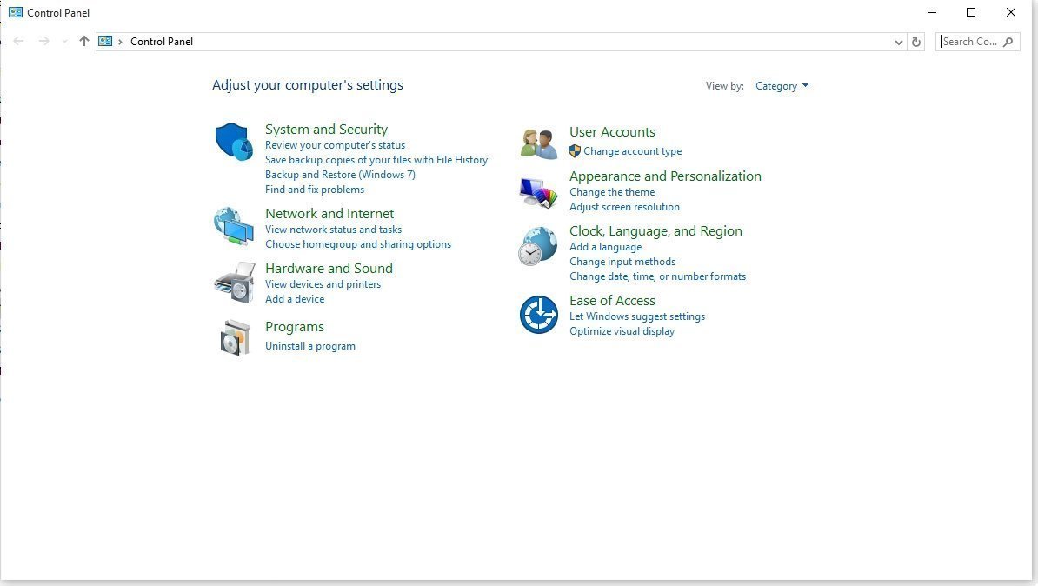Click 'Uninstall a program'
This screenshot has height=586, width=1038.
pos(310,345)
